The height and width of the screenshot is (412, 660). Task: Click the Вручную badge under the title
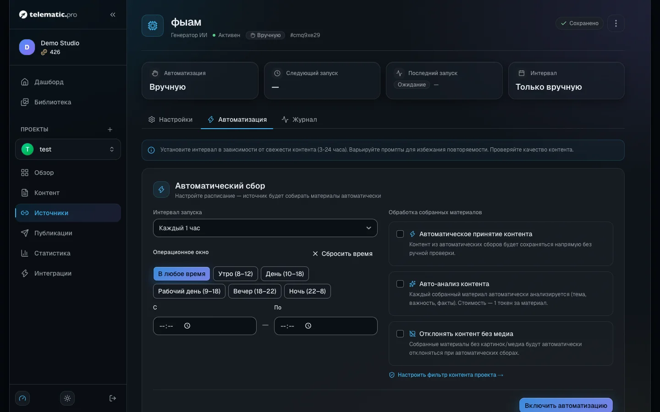[x=265, y=35]
